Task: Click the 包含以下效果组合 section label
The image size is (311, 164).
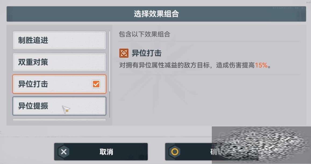Action: 144,34
